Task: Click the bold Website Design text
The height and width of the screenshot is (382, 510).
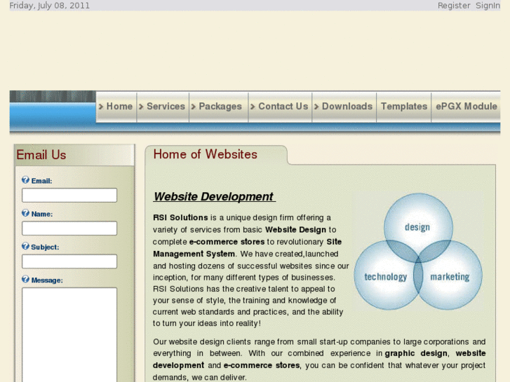Action: (295, 229)
